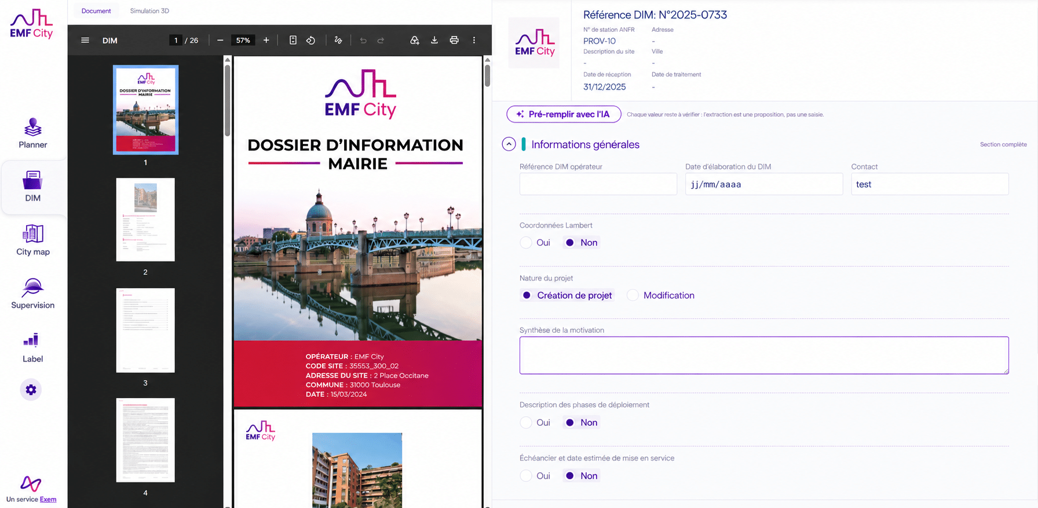Toggle the PDF sidebar menu icon
1038x508 pixels.
(x=85, y=41)
